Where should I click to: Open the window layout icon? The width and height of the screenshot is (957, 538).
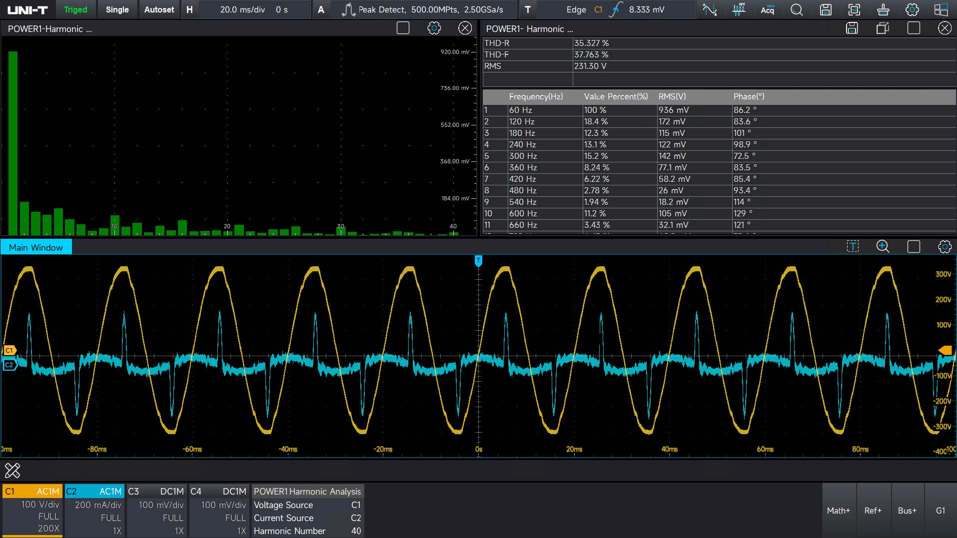[941, 9]
